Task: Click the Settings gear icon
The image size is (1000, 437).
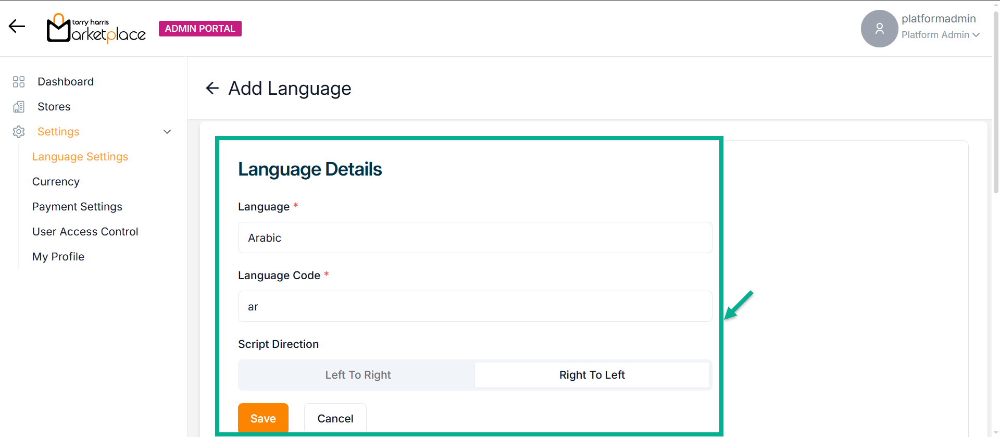Action: 19,132
